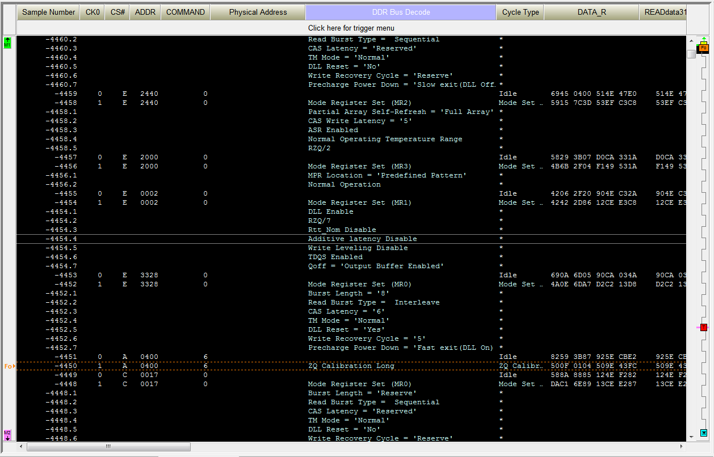Click the orange Fo marker beside row -4450
The width and height of the screenshot is (714, 457).
[9, 366]
